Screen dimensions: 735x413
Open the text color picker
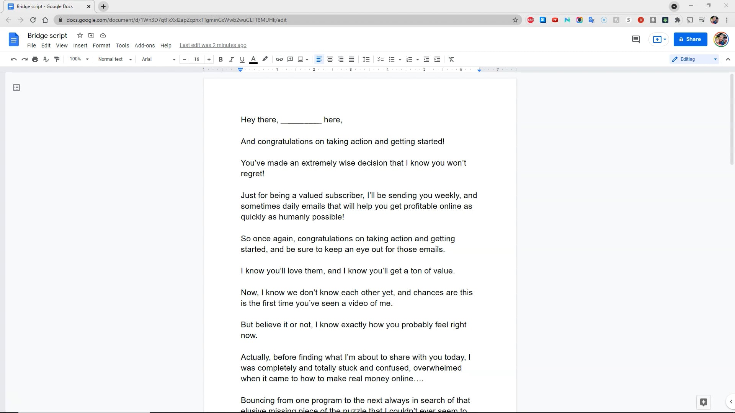click(x=253, y=59)
